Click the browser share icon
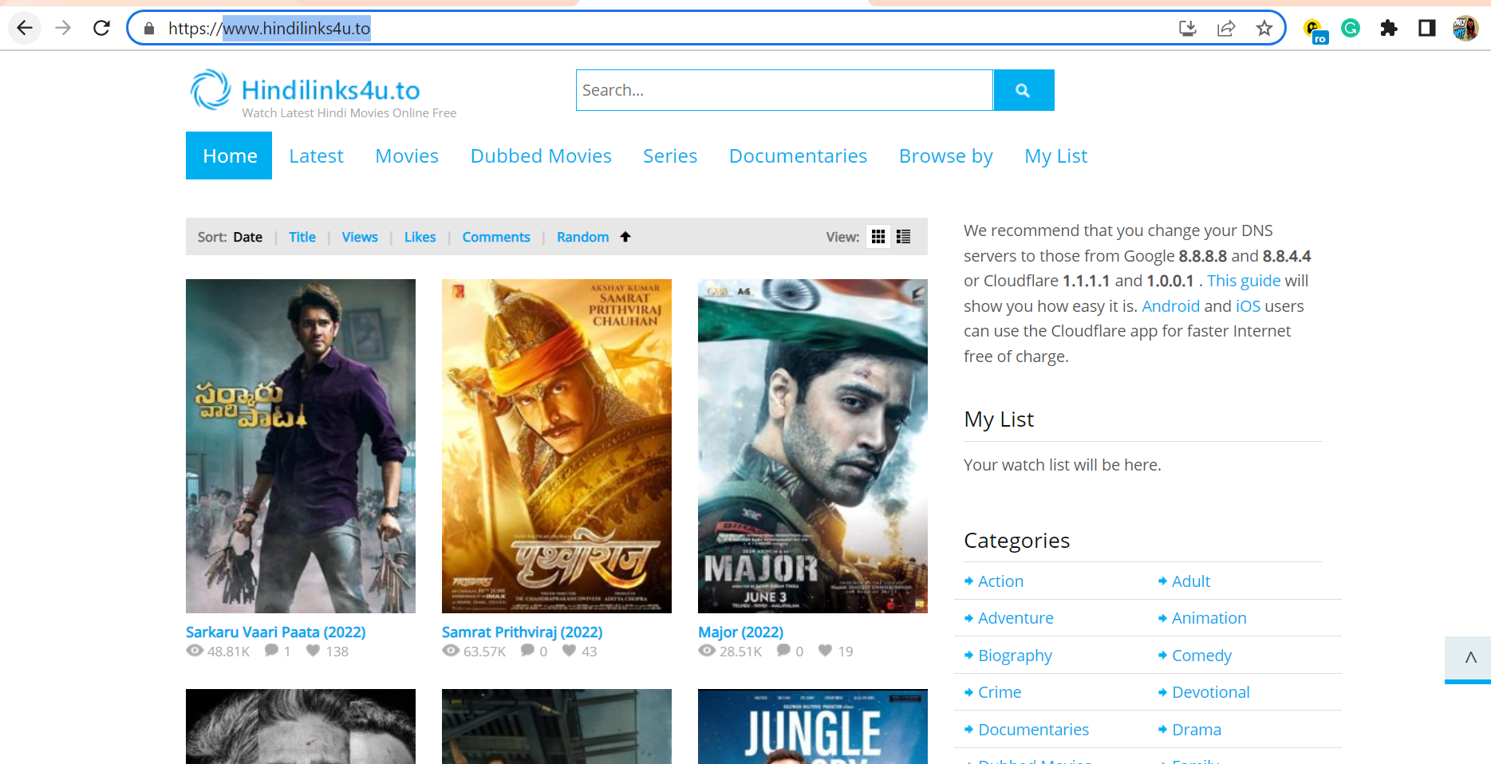The height and width of the screenshot is (764, 1491). click(x=1225, y=29)
